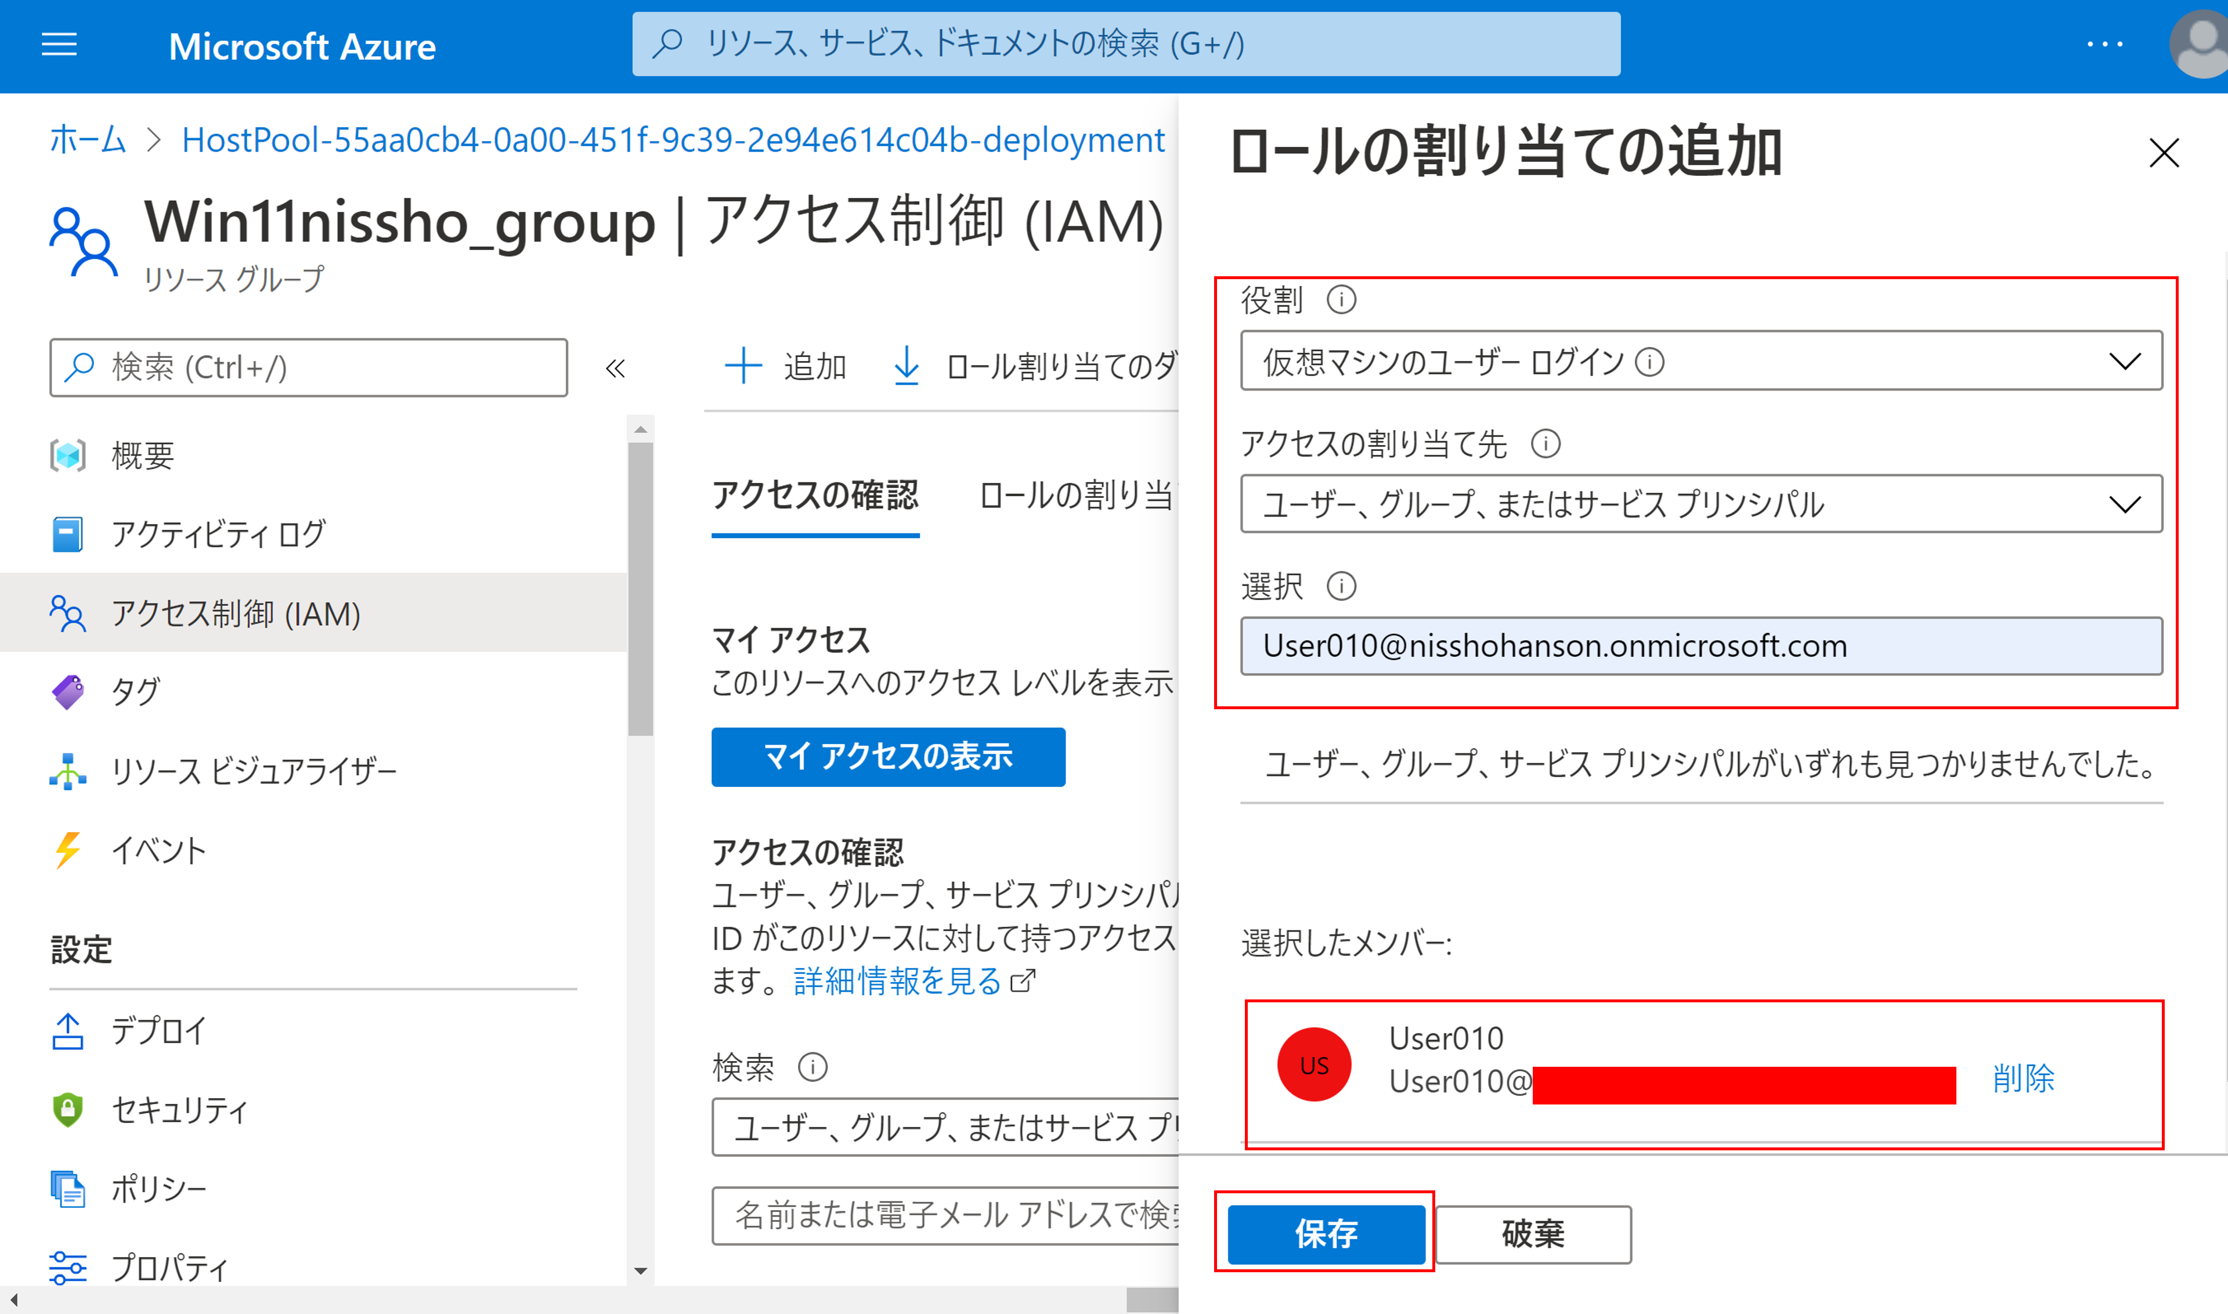The height and width of the screenshot is (1314, 2228).
Task: Click info icon beside アクセスの割り当て先
Action: [1545, 443]
